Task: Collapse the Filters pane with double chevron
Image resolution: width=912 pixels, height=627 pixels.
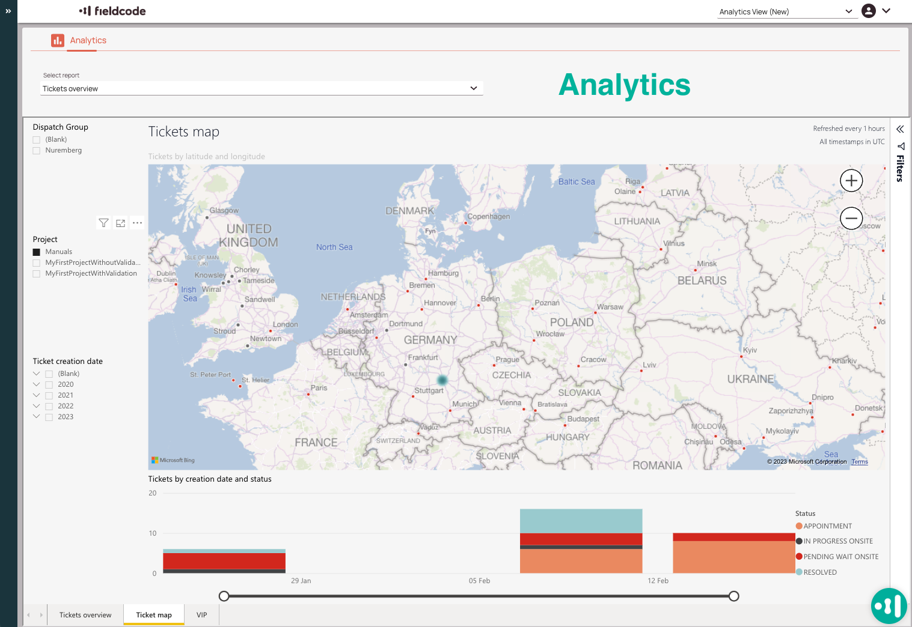Action: (900, 129)
